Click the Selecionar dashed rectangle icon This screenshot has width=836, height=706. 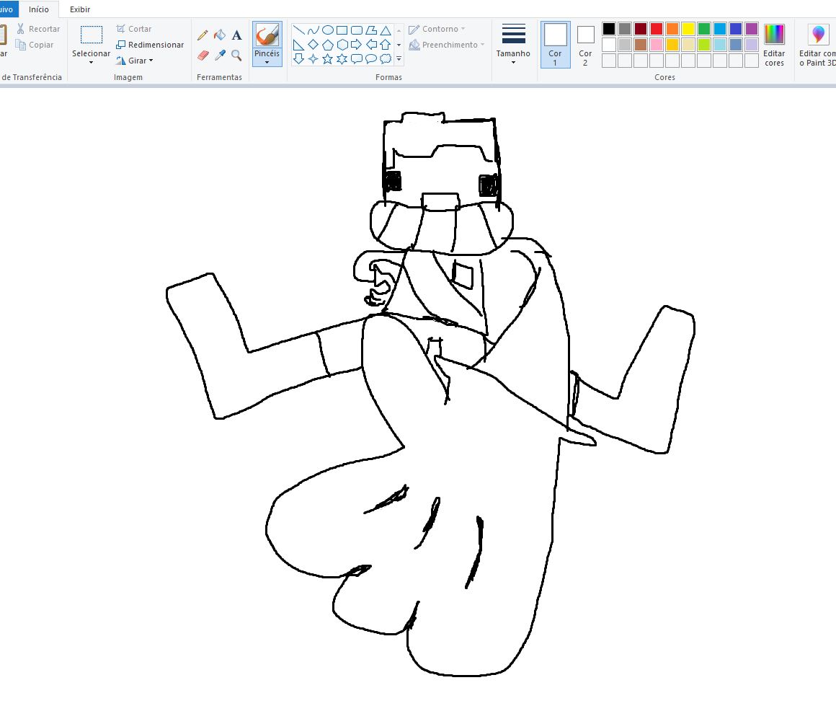[92, 35]
